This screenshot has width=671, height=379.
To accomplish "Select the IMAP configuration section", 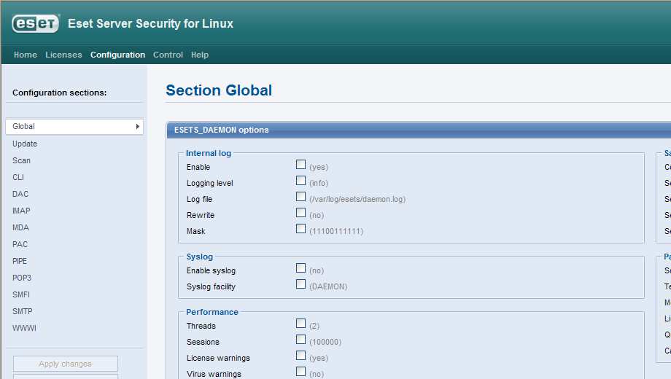I will [x=21, y=211].
